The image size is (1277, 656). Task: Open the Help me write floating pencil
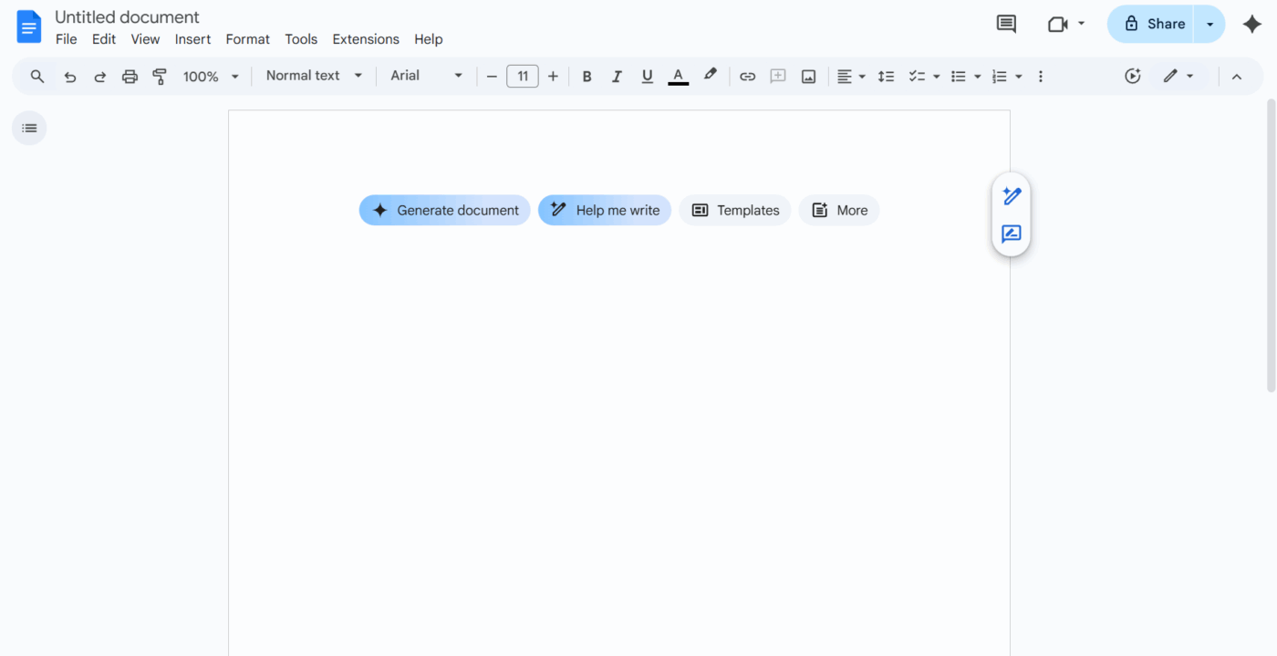1011,195
